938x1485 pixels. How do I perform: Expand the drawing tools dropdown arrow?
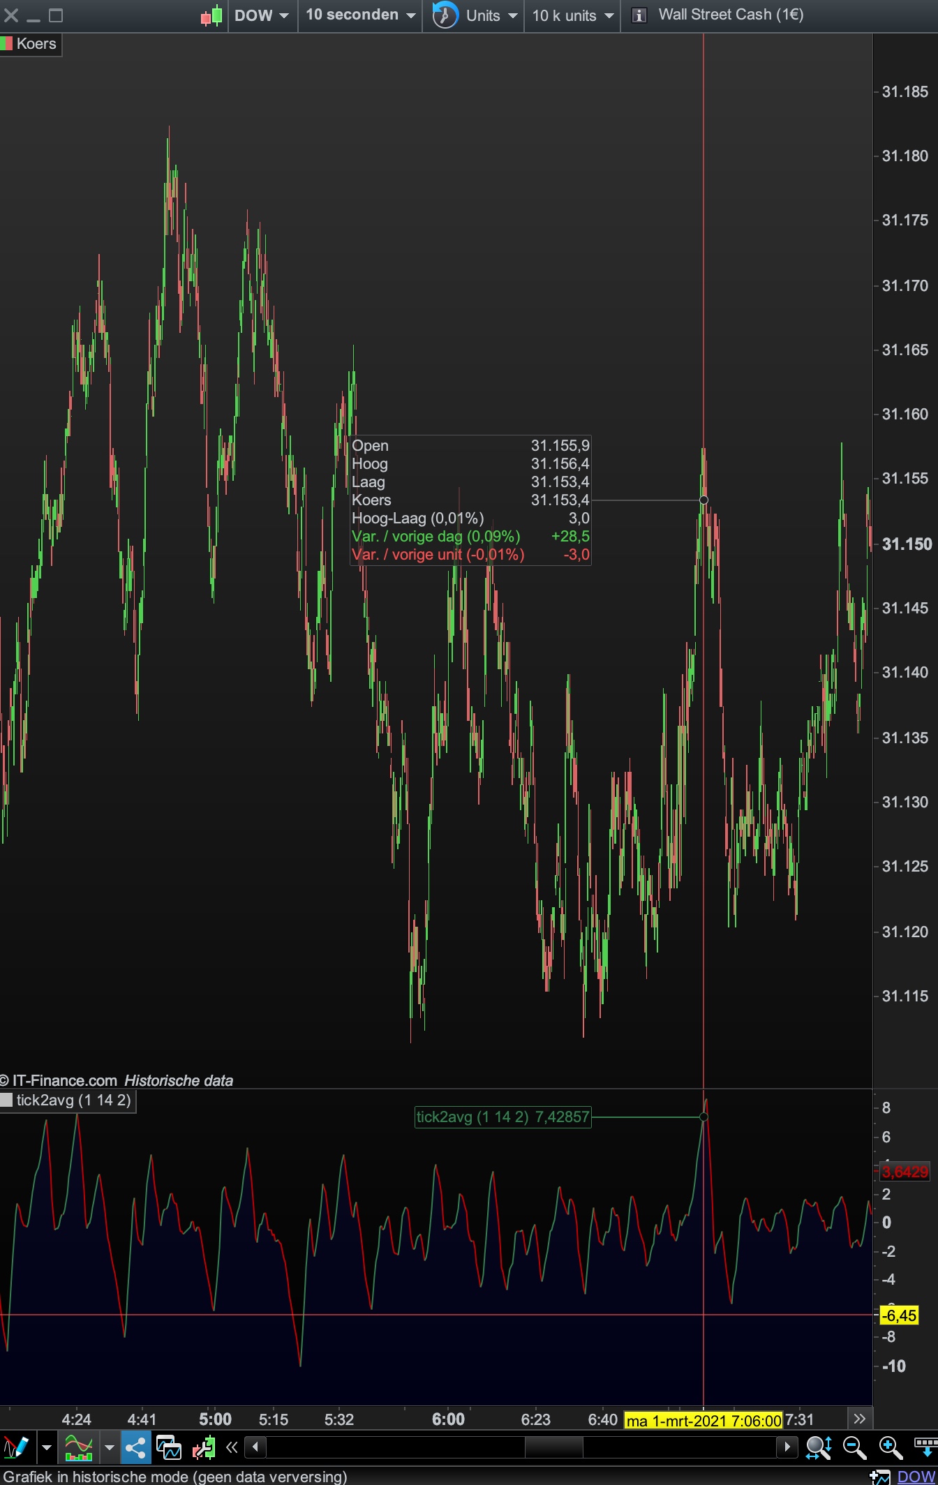[x=47, y=1447]
